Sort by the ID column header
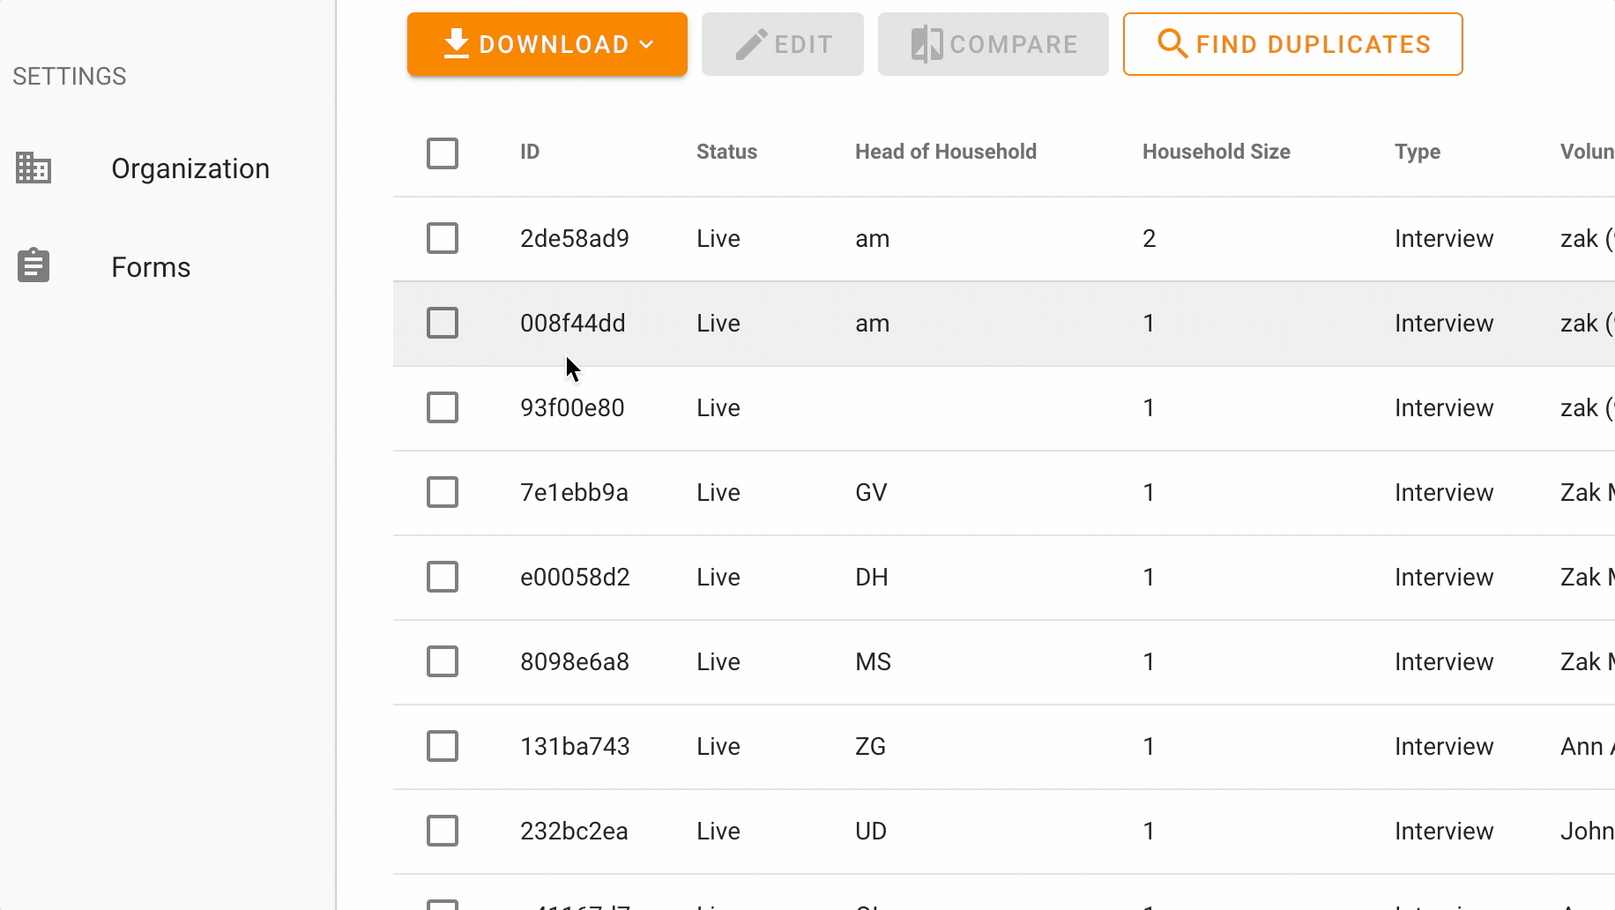 coord(530,152)
